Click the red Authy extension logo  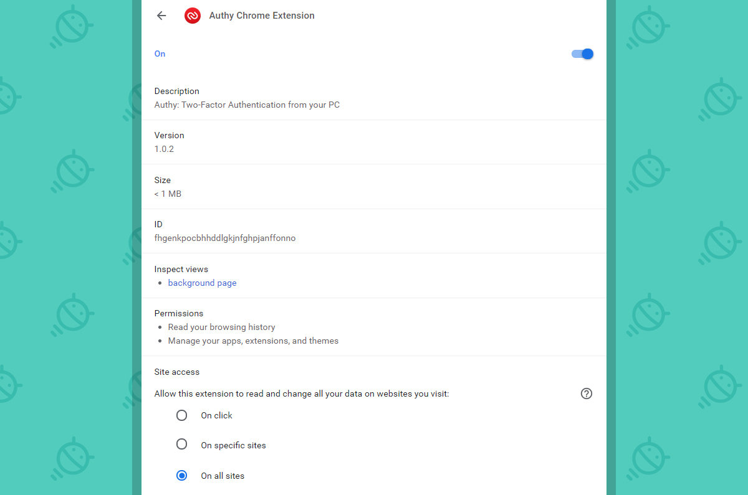(193, 16)
